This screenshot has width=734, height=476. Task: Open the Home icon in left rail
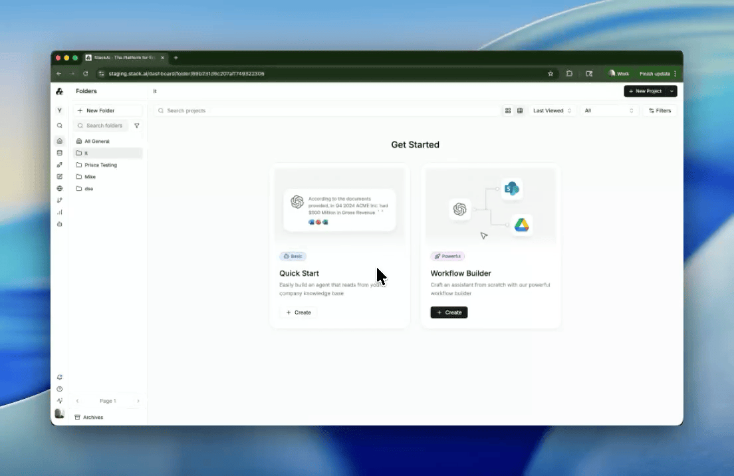click(59, 141)
